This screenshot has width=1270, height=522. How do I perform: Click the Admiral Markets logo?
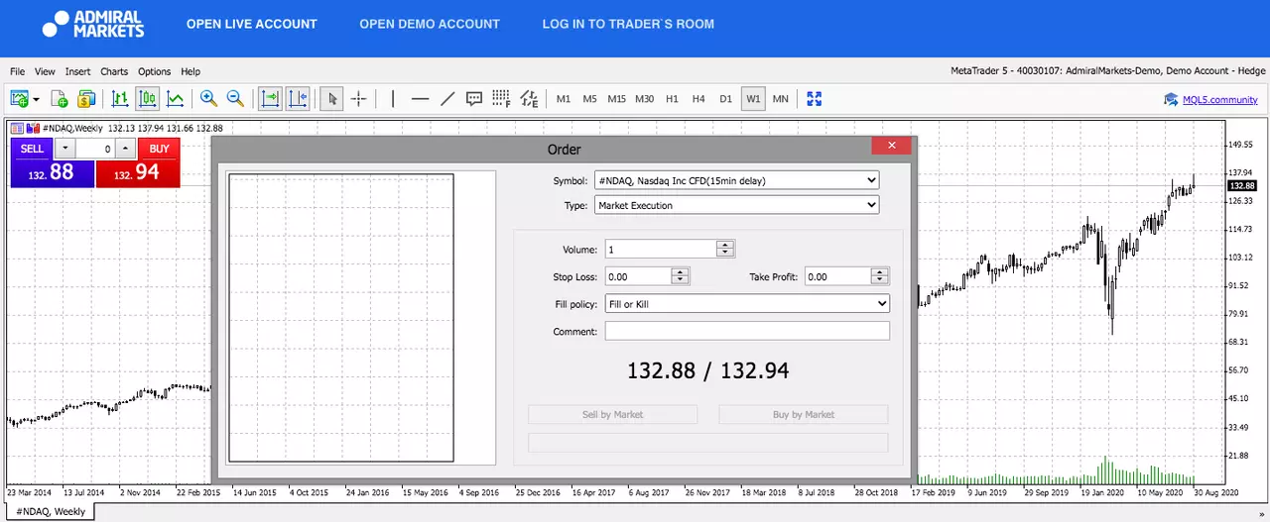coord(93,24)
